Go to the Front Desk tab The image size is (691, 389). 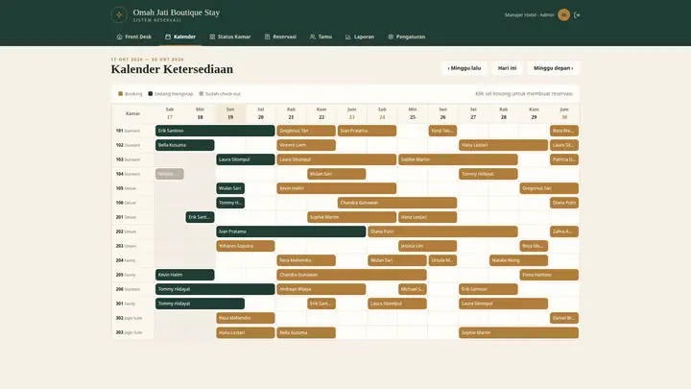coord(134,36)
